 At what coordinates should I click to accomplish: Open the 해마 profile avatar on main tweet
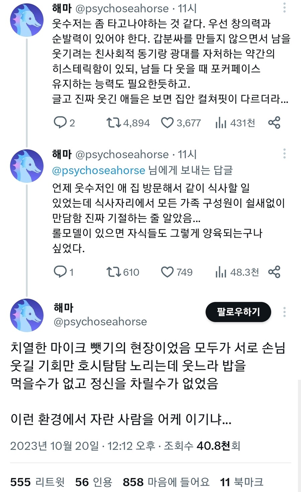pyautogui.click(x=27, y=315)
